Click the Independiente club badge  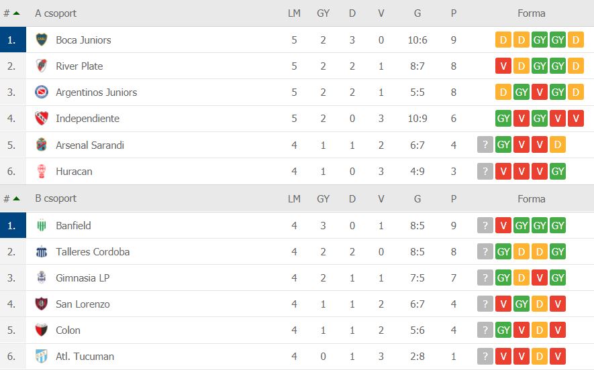coord(42,119)
